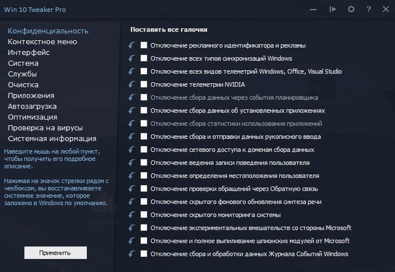The height and width of the screenshot is (272, 395).
Task: Click restore arrow beside hidden system monitoring
Action: (132, 215)
